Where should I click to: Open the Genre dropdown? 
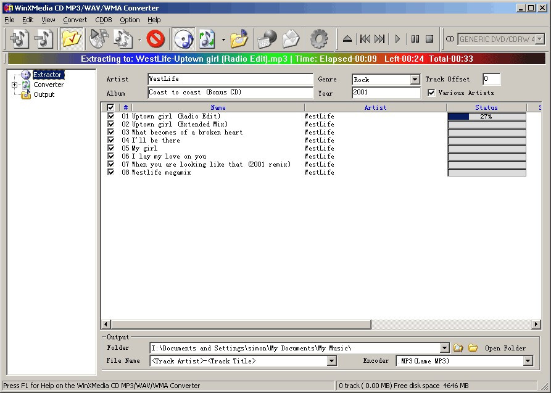coord(415,80)
